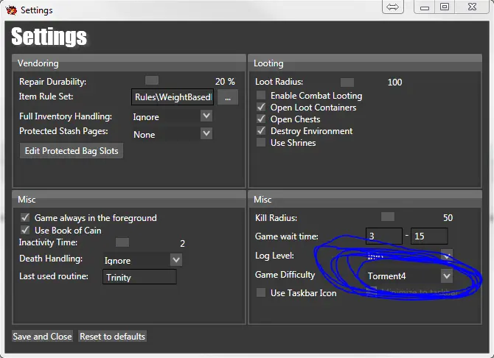Viewport: 494px width, 358px height.
Task: Click the Repair Durability slider handle
Action: [x=151, y=80]
